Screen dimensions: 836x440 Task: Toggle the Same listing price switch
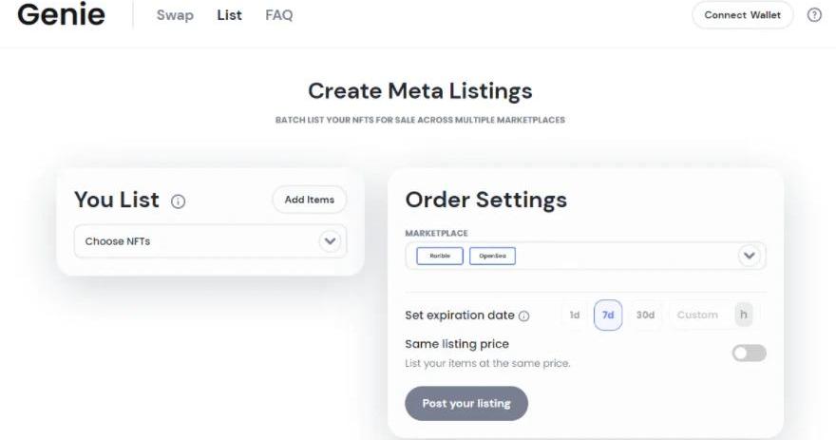[x=750, y=353]
